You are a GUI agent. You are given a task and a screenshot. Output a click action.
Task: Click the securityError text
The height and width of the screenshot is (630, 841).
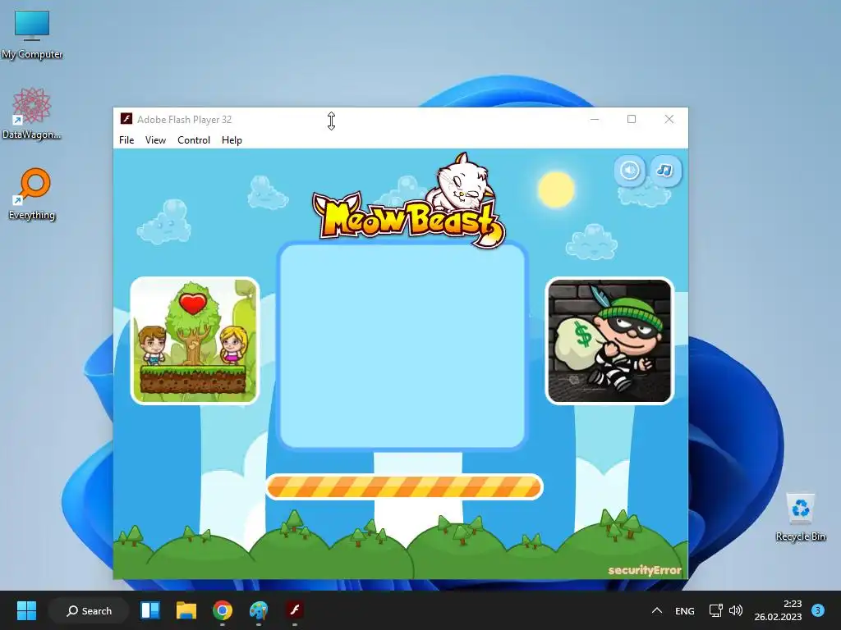(644, 570)
